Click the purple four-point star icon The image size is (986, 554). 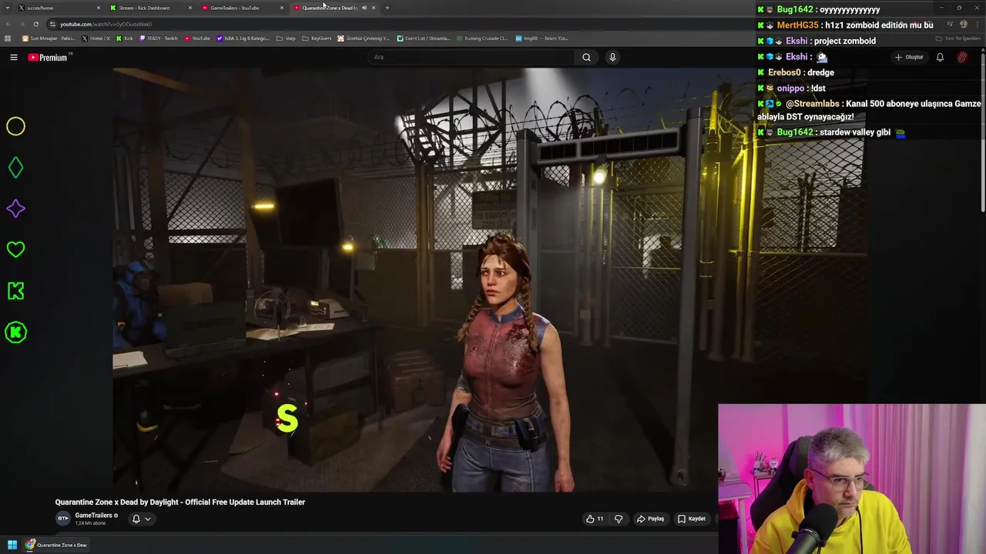click(15, 209)
